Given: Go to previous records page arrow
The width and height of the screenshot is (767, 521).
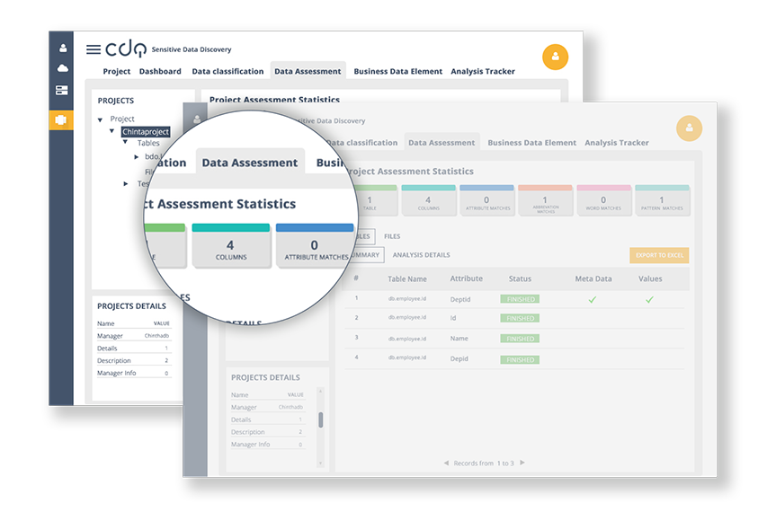Looking at the screenshot, I should click(446, 463).
